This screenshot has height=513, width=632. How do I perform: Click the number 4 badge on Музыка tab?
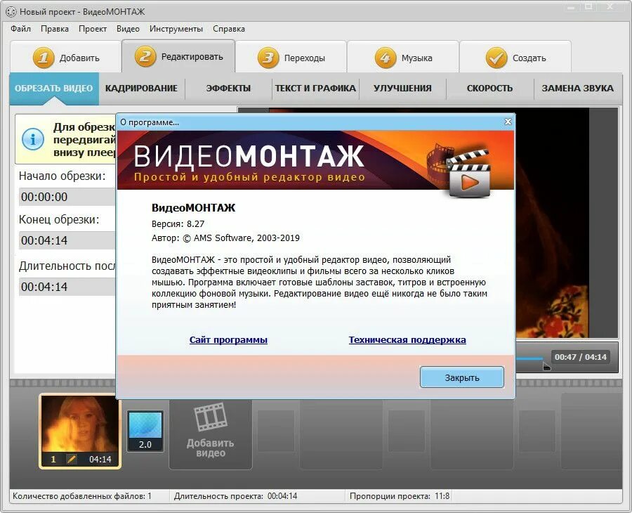(386, 58)
